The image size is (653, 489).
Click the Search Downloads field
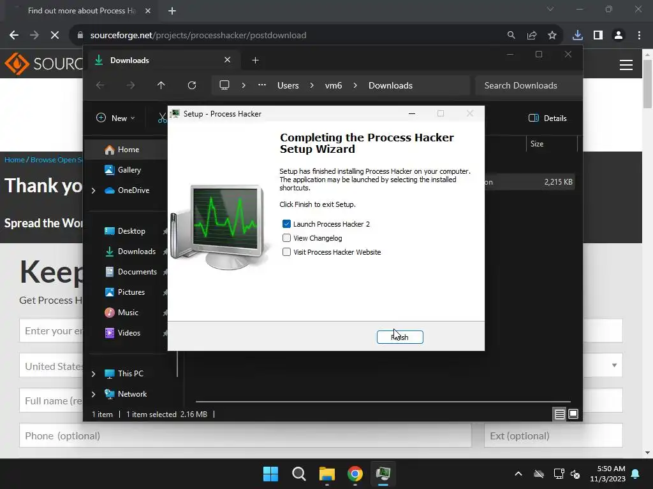coord(528,86)
